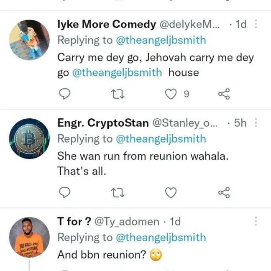
Task: Share Iyke More Comedy's tweet
Action: click(x=224, y=95)
